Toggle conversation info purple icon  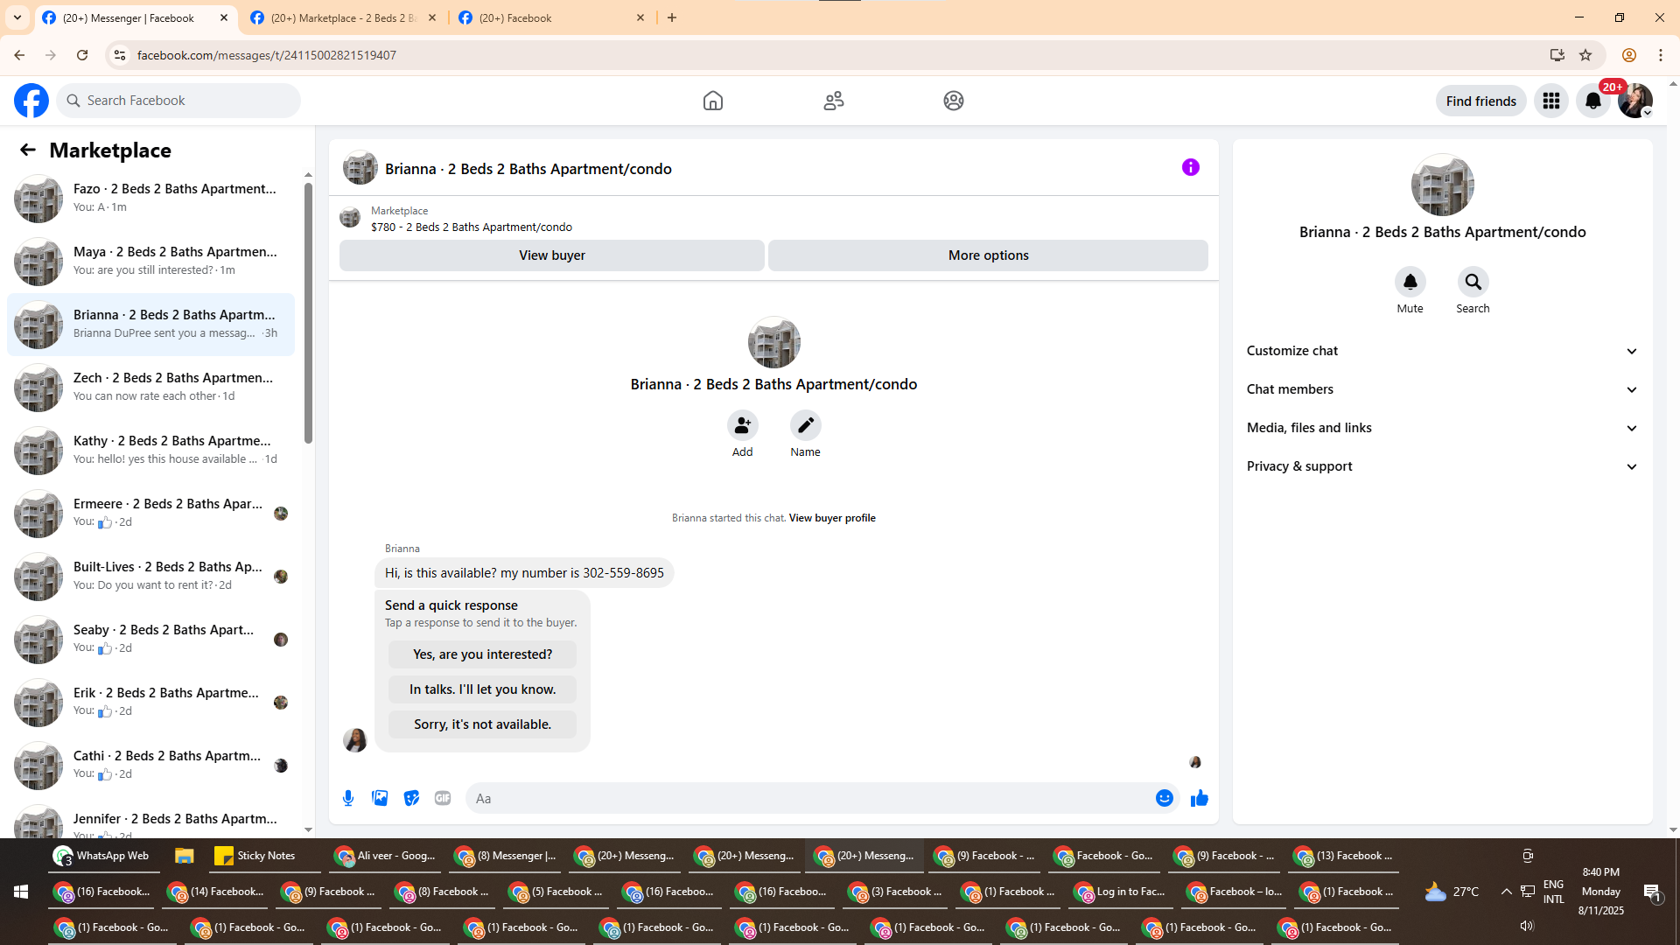tap(1190, 167)
